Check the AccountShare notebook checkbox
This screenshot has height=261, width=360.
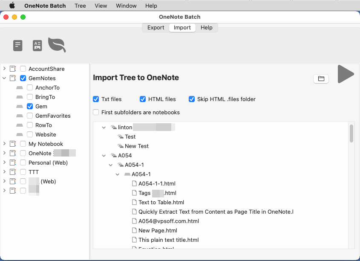point(23,69)
